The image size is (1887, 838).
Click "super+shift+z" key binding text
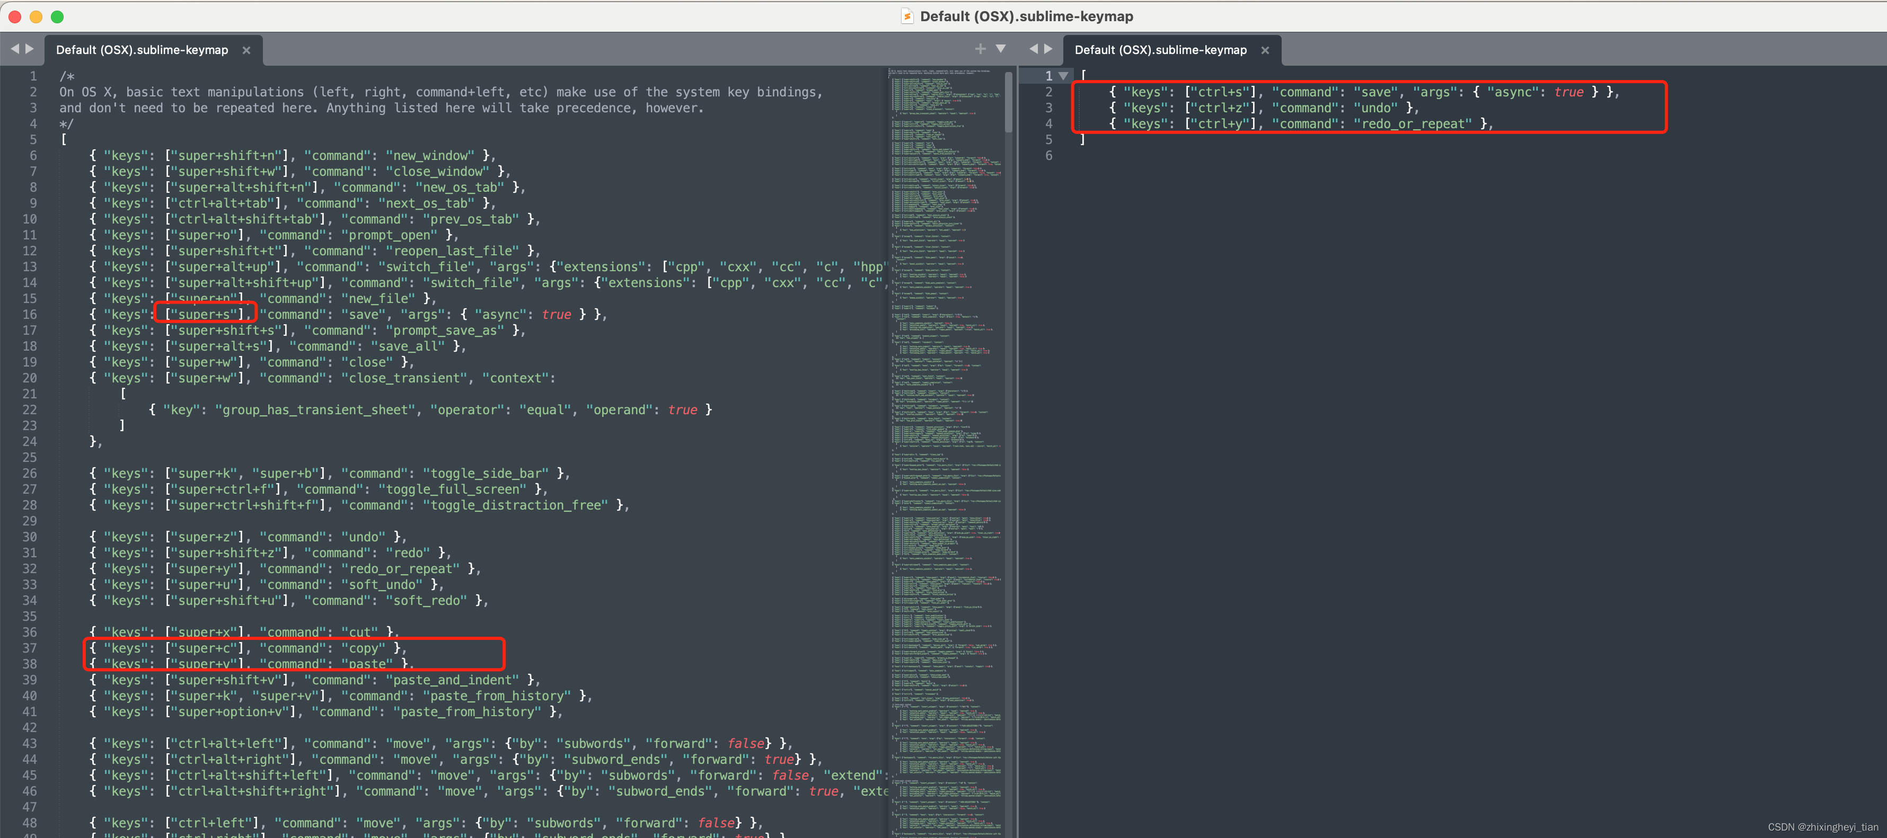226,554
